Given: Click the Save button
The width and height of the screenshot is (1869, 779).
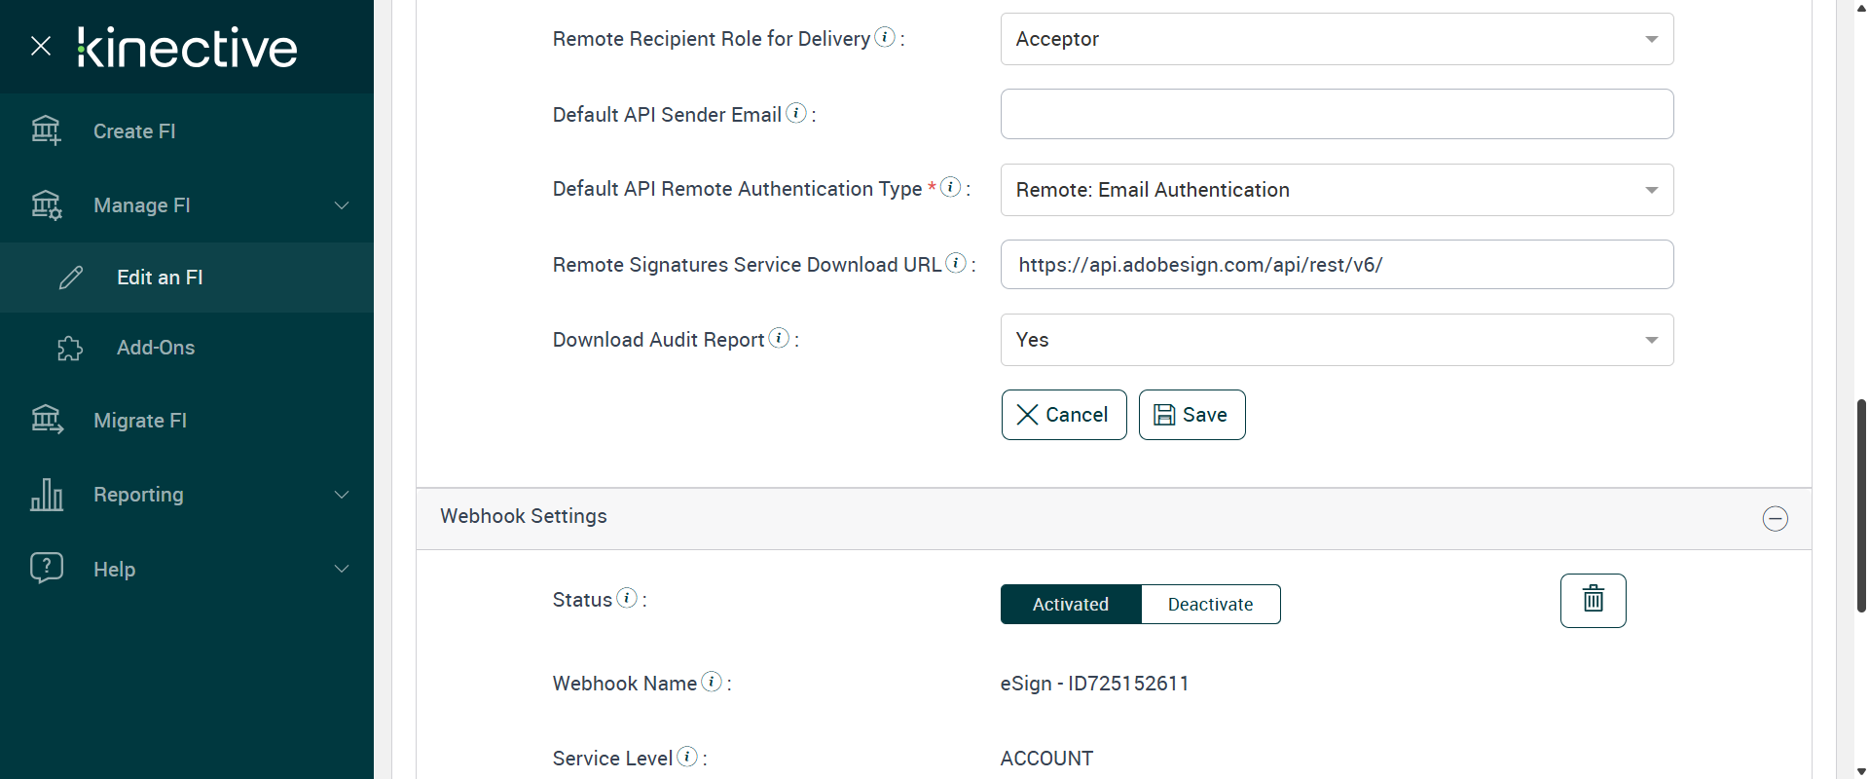Looking at the screenshot, I should pos(1191,415).
